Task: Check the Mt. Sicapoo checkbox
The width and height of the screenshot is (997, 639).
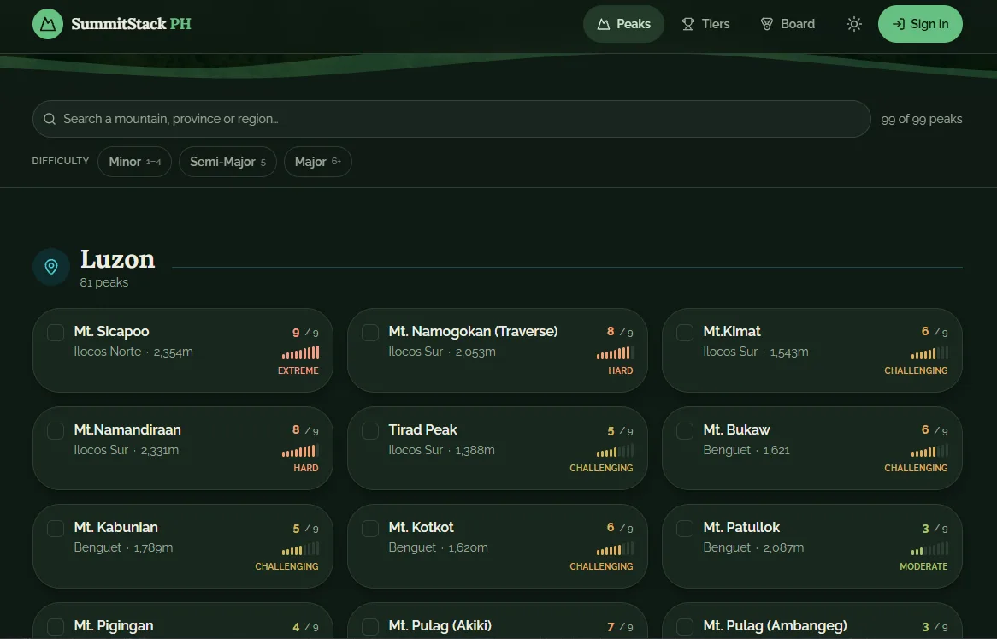Action: click(x=56, y=333)
